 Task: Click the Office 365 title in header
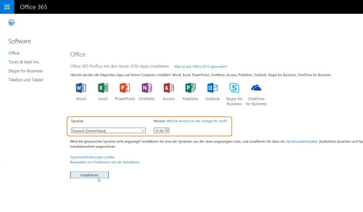coord(34,7)
